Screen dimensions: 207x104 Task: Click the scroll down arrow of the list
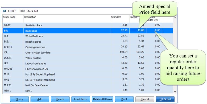click(175, 91)
